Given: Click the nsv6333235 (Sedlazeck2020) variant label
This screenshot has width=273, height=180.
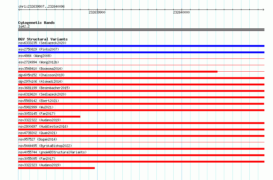Looking at the screenshot, I should pyautogui.click(x=42, y=43).
